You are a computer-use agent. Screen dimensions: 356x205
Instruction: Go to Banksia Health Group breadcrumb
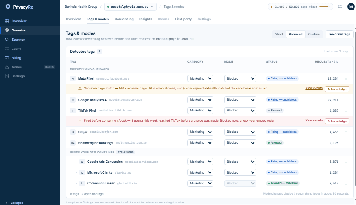(81, 7)
